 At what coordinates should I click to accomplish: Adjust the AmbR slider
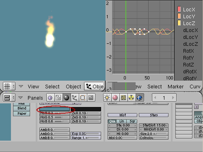coord(54,130)
